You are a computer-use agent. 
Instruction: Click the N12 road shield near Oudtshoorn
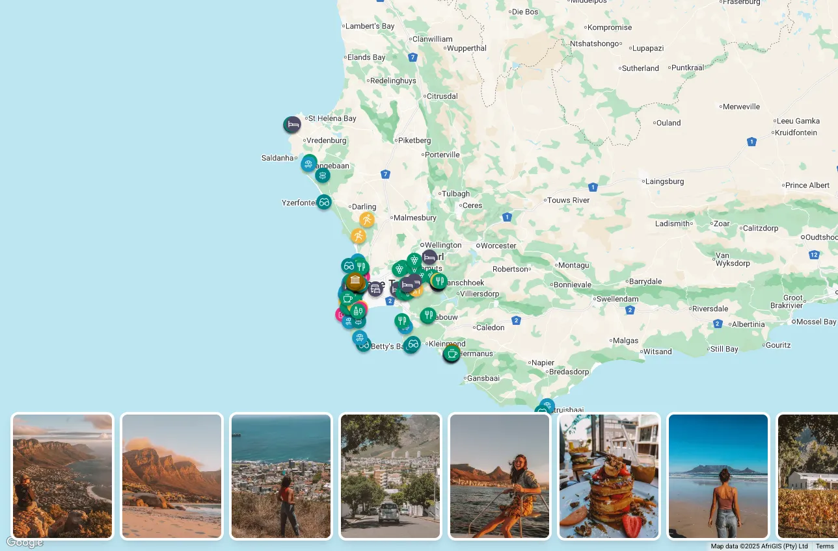tap(815, 254)
